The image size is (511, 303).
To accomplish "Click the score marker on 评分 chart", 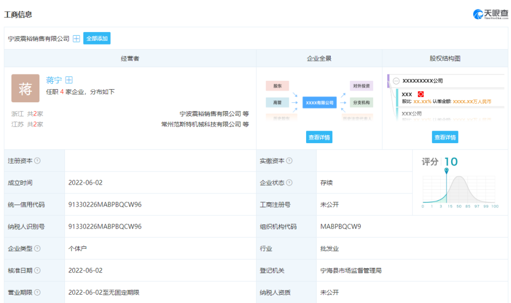I will click(x=447, y=171).
